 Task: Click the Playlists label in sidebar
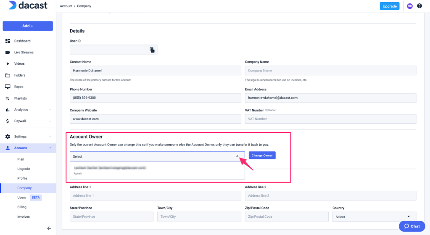(x=21, y=98)
